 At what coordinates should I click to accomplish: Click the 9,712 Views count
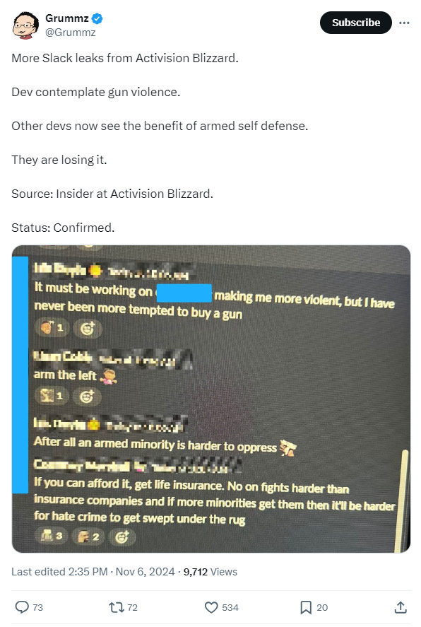pos(210,572)
